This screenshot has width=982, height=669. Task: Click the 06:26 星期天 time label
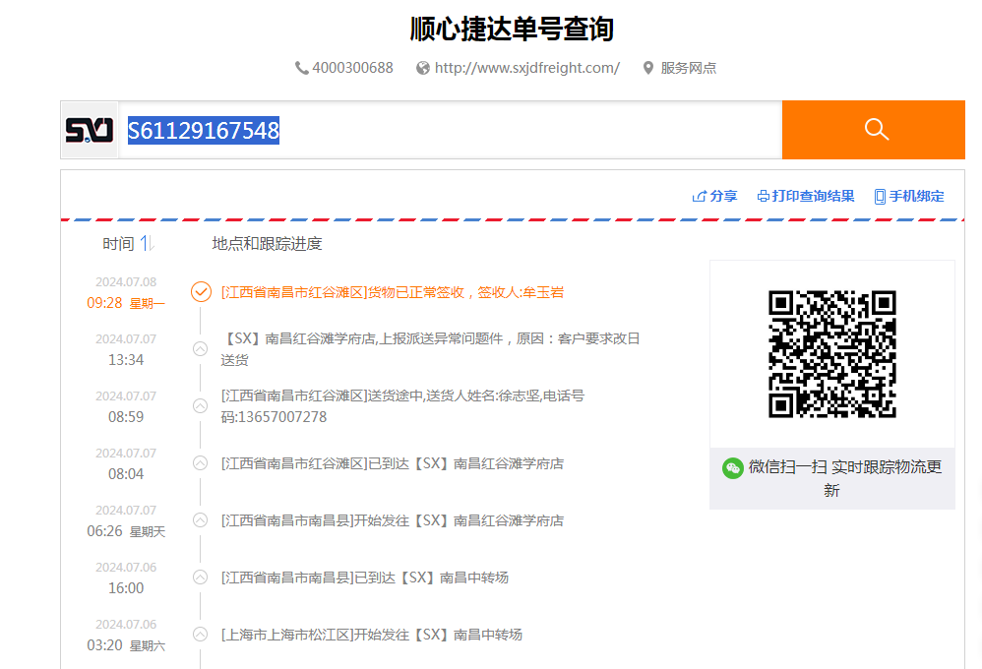pos(126,531)
